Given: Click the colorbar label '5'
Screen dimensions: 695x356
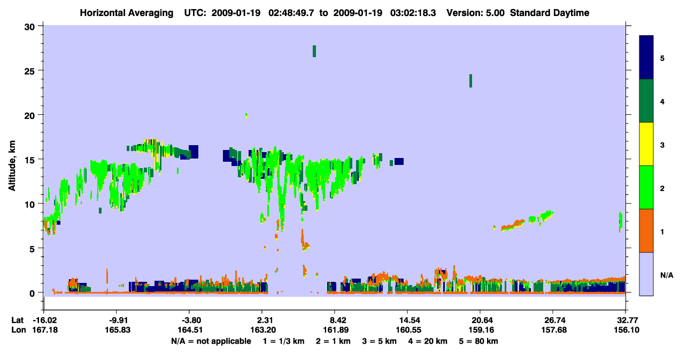Looking at the screenshot, I should coord(662,58).
